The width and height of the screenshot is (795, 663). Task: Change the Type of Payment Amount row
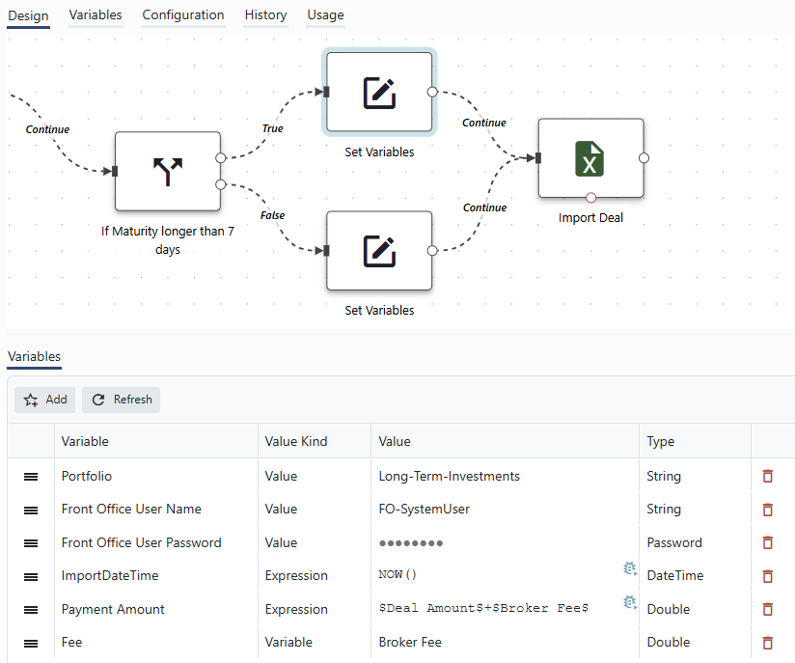pos(695,609)
